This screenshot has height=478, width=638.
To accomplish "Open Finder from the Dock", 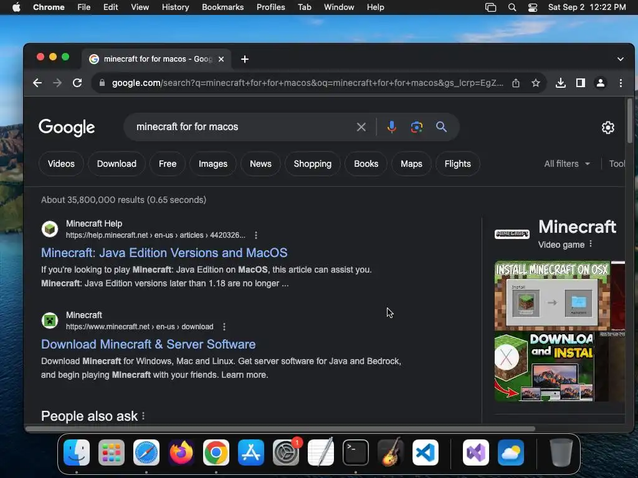I will (x=77, y=452).
